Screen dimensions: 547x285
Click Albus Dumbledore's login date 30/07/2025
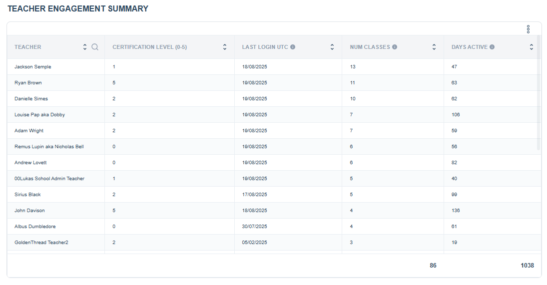[x=255, y=227]
